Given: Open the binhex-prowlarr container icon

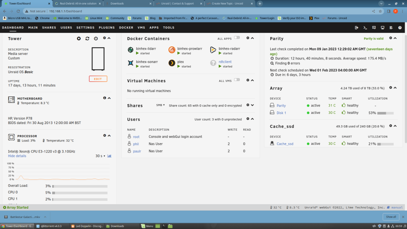Looking at the screenshot, I should click(172, 50).
